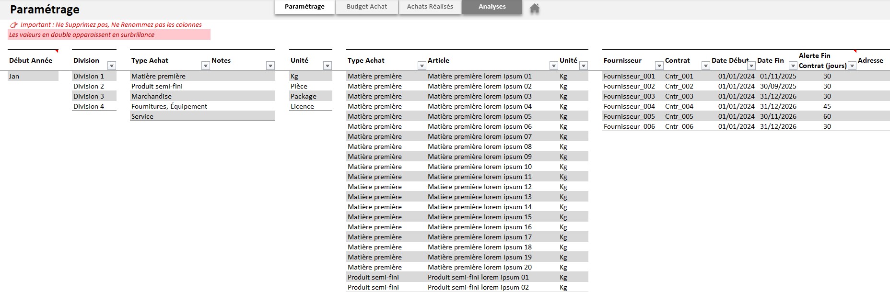Click the Division 3 cell
Screen dimensions: 890x292
pos(94,96)
